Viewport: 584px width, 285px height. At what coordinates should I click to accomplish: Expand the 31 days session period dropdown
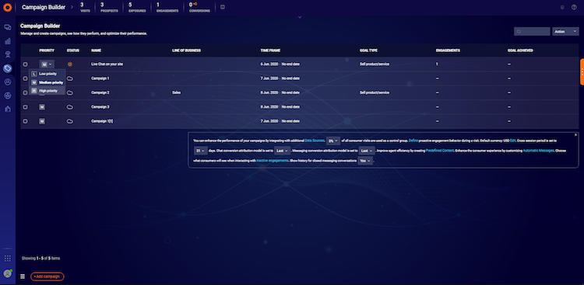coord(201,151)
